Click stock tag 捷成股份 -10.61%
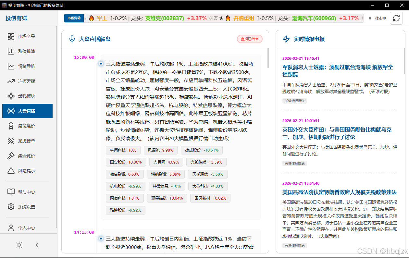This screenshot has height=258, width=409. tap(202, 150)
